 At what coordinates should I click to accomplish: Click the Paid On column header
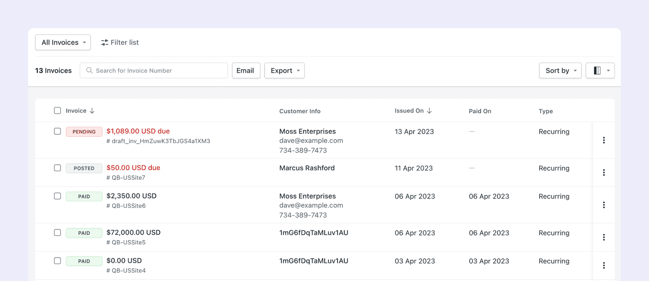480,111
